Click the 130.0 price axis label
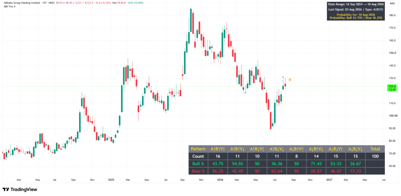 click(x=393, y=78)
